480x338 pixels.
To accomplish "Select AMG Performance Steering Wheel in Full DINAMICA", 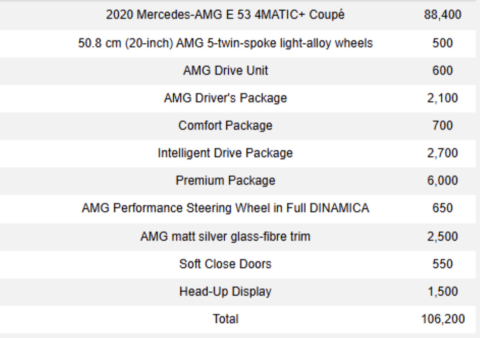I will [x=225, y=208].
